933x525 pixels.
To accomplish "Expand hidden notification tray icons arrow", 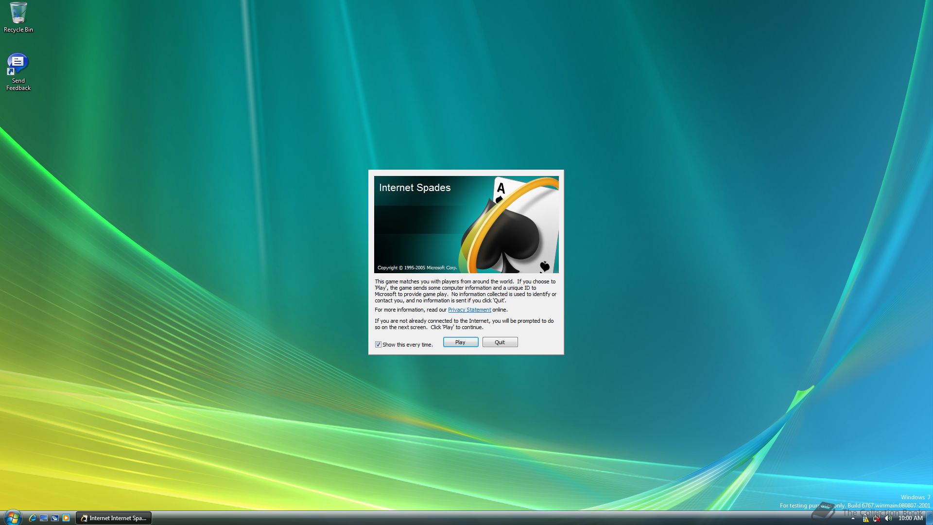I will tap(853, 519).
